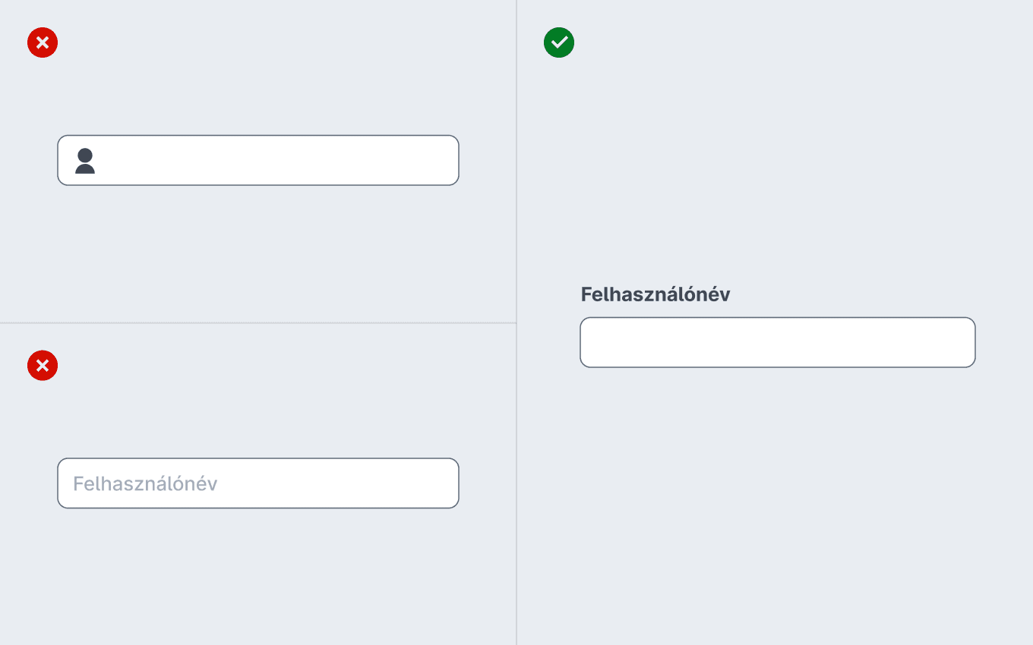
Task: Select the vertical divider between left and right panels
Action: 516,322
